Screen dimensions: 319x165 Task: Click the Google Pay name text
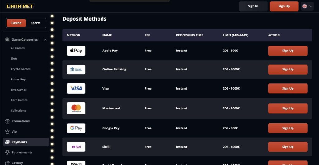(111, 128)
